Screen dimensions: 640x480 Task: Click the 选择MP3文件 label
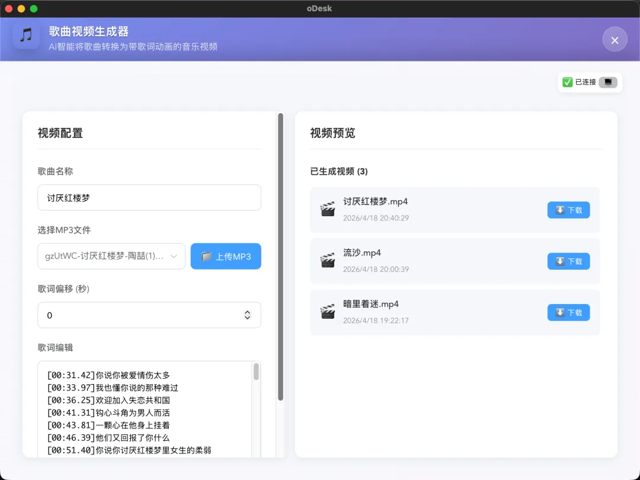pos(64,230)
